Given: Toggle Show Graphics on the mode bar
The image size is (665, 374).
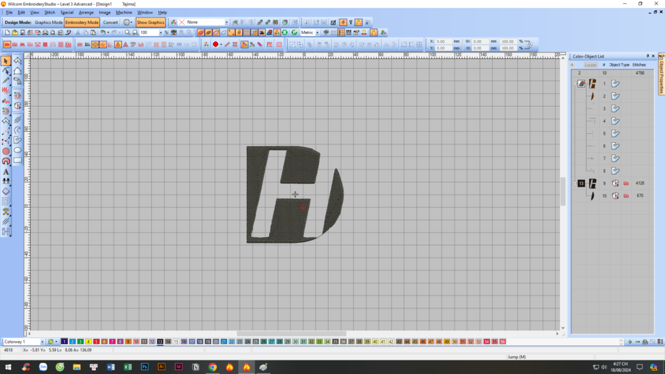Looking at the screenshot, I should click(150, 22).
